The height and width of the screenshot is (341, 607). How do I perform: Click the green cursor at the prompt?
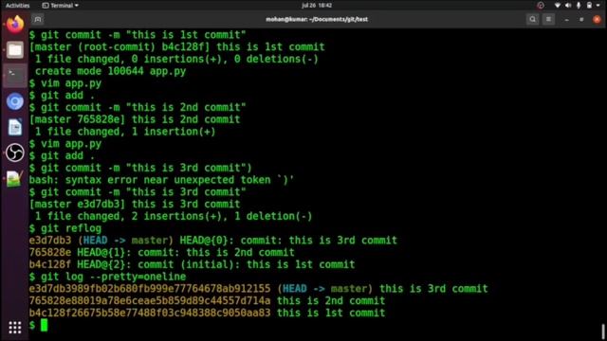(45, 325)
